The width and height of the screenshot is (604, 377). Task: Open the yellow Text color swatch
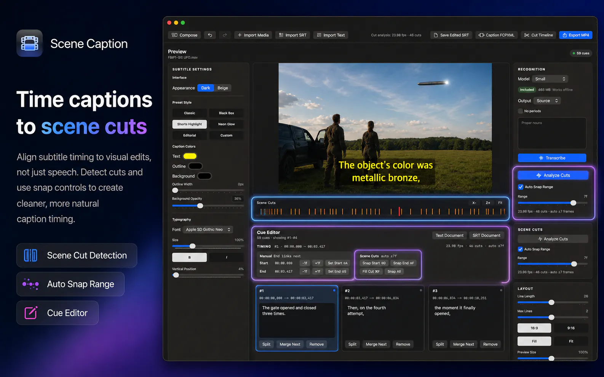(190, 156)
